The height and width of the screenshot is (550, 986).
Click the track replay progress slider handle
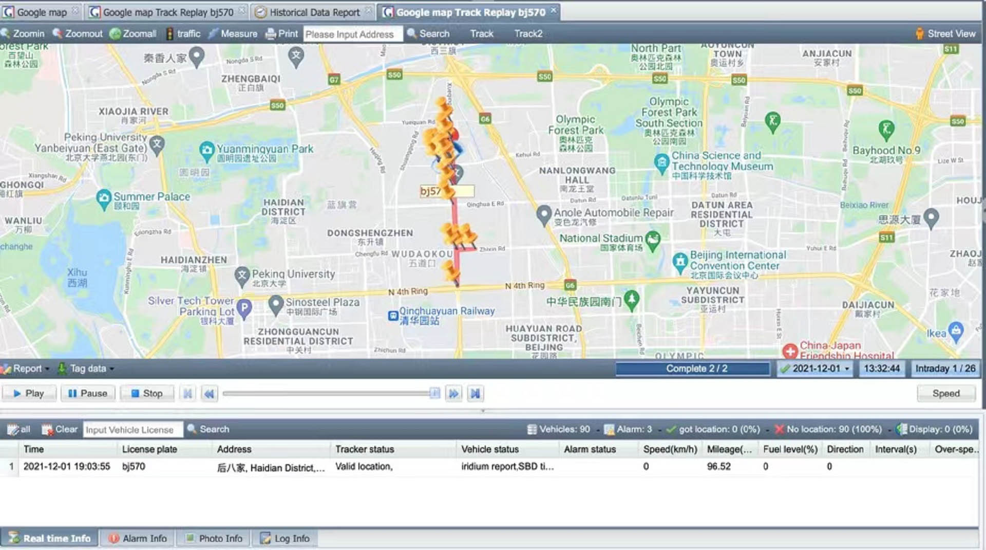tap(434, 394)
